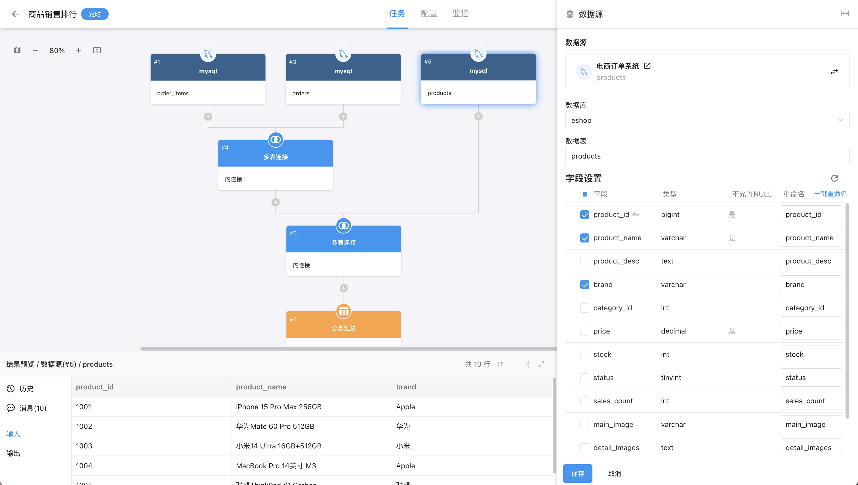The width and height of the screenshot is (858, 485).
Task: Zoom out canvas with minus icon
Action: click(x=36, y=50)
